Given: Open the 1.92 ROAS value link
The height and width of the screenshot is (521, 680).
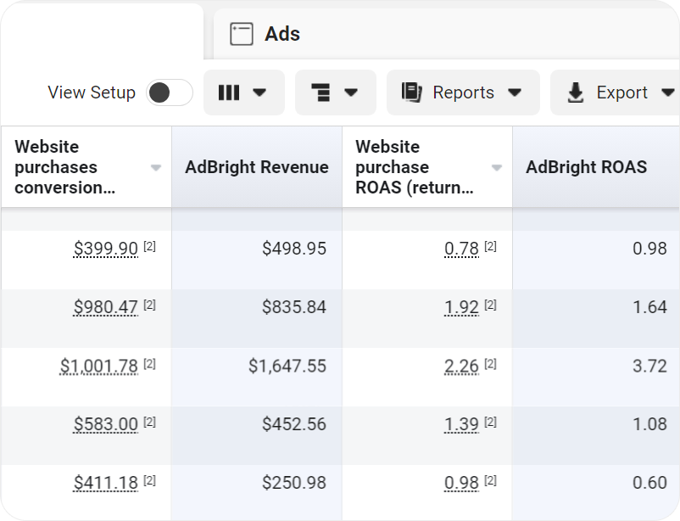Looking at the screenshot, I should coord(460,307).
